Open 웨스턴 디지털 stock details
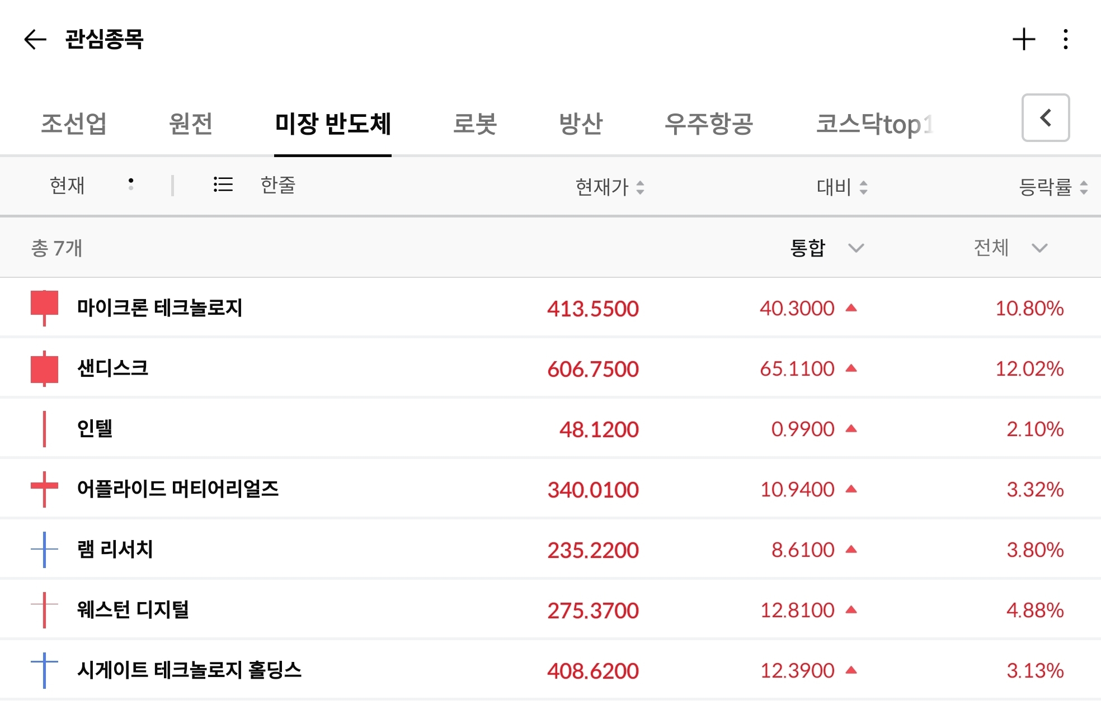 click(x=133, y=610)
